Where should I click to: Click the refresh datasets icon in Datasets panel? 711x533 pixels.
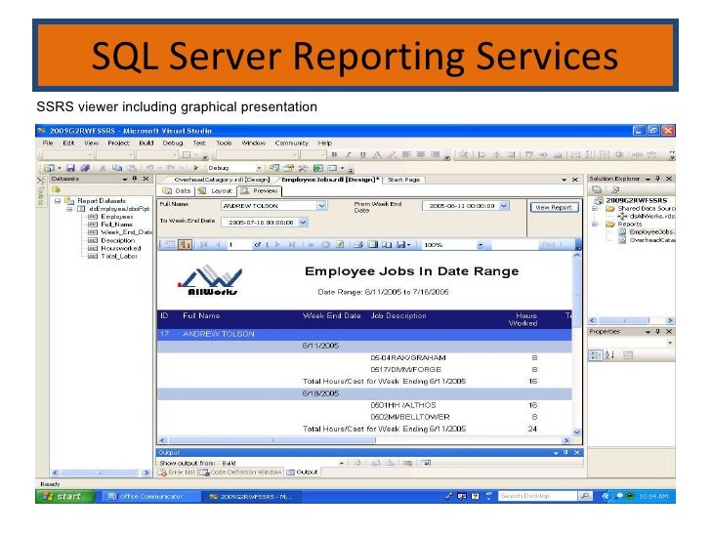coord(57,189)
